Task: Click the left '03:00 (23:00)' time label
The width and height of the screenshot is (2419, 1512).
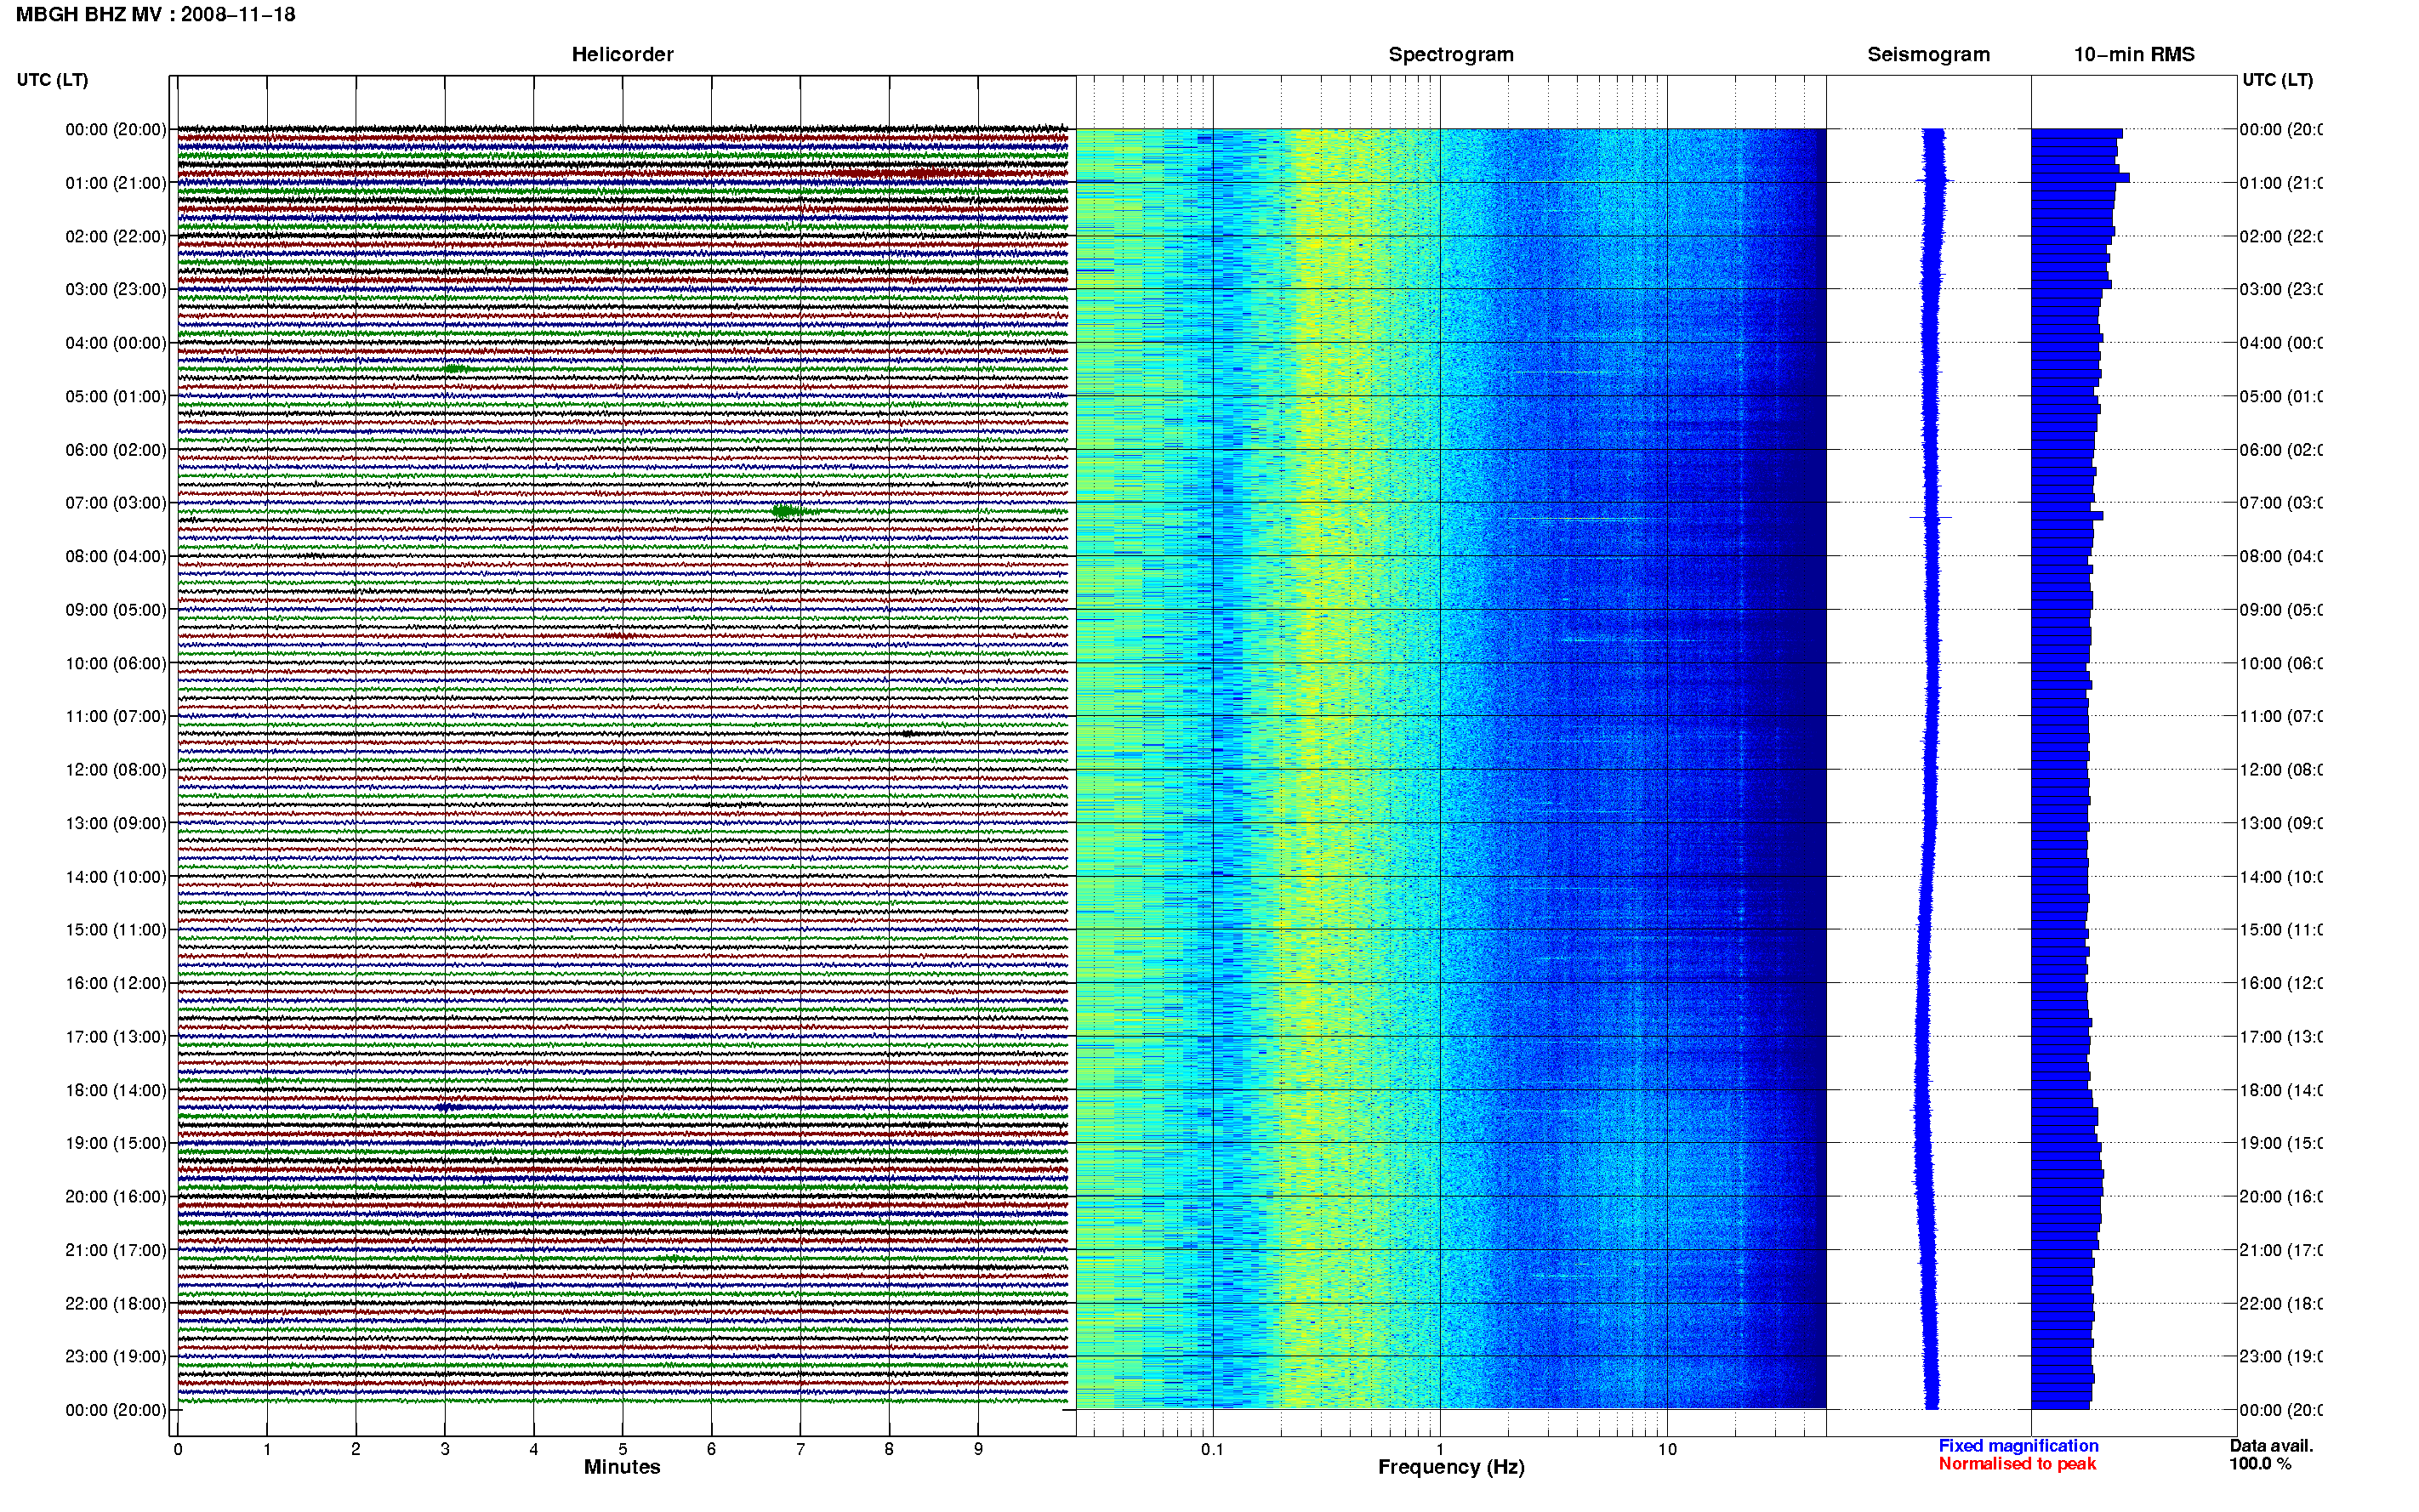Action: [x=116, y=289]
